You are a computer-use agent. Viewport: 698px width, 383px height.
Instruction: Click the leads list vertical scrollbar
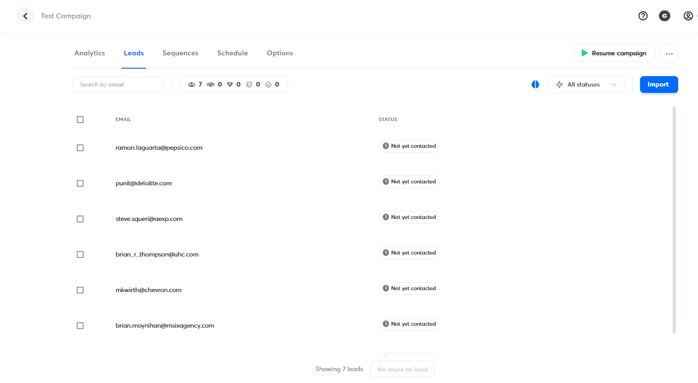674,219
